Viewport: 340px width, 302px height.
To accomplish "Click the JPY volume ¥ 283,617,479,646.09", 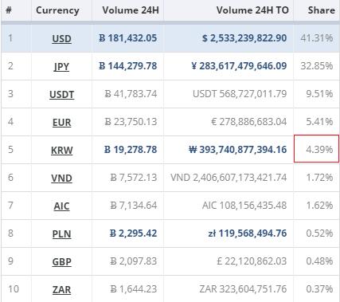I will [239, 66].
